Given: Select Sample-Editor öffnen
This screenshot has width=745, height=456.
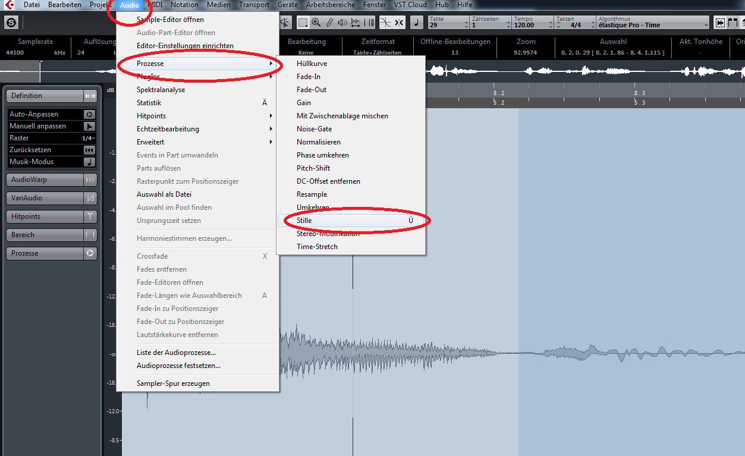Looking at the screenshot, I should tap(198, 20).
